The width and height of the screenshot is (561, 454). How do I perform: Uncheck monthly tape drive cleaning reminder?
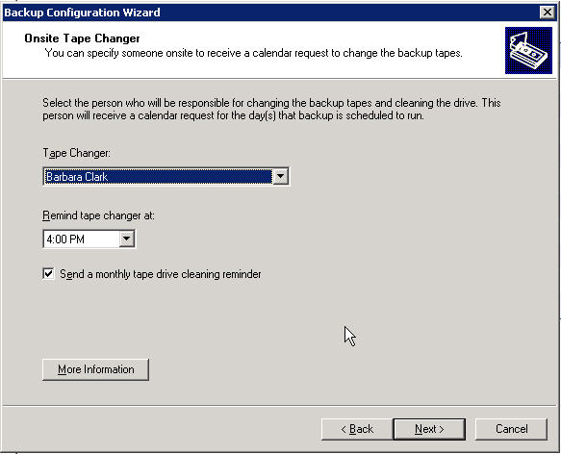pyautogui.click(x=49, y=274)
